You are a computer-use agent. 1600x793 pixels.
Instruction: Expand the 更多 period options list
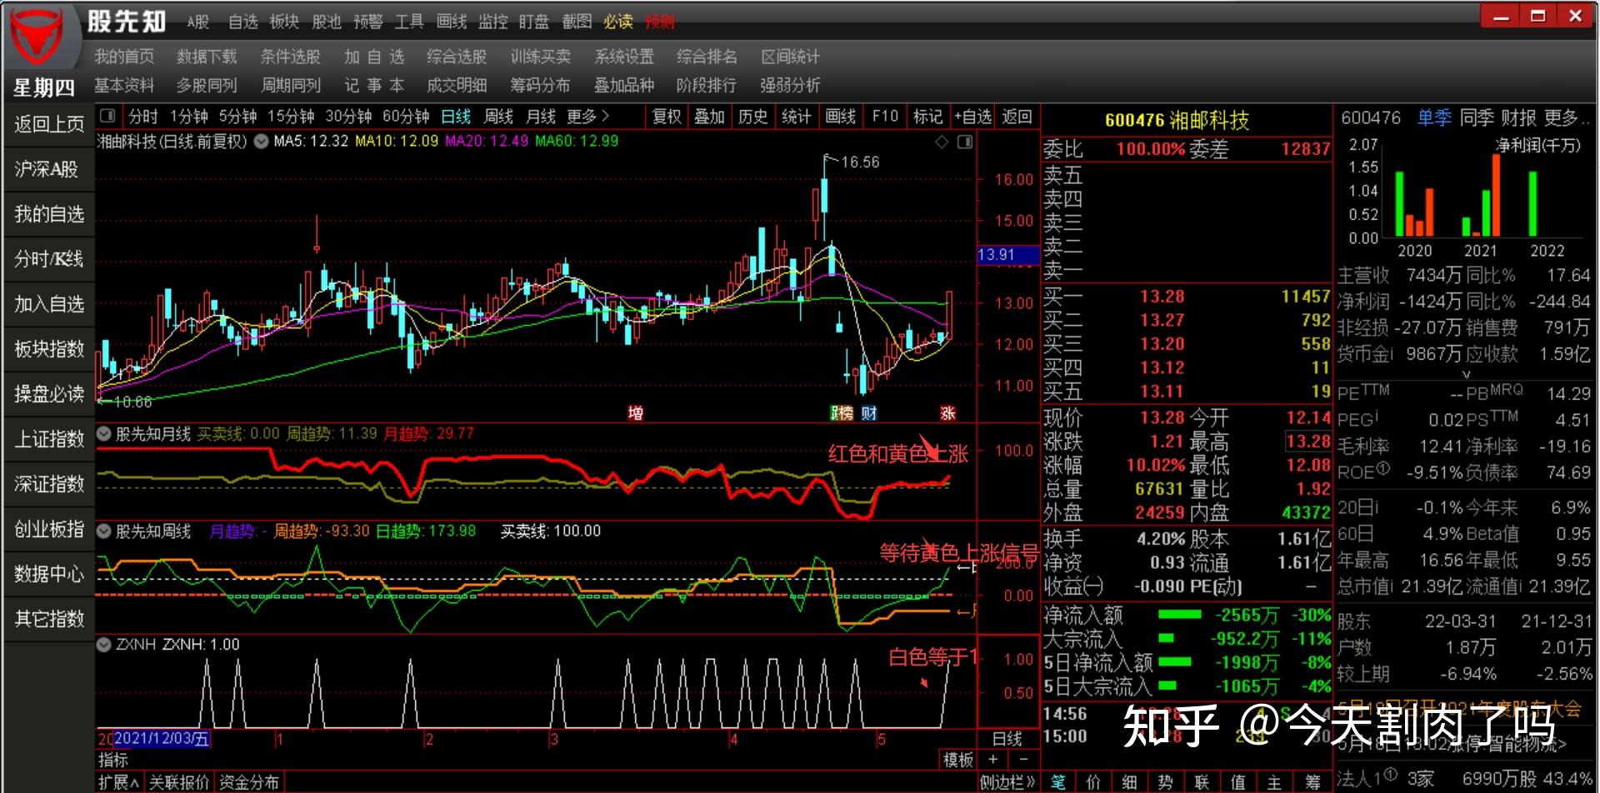tap(589, 117)
